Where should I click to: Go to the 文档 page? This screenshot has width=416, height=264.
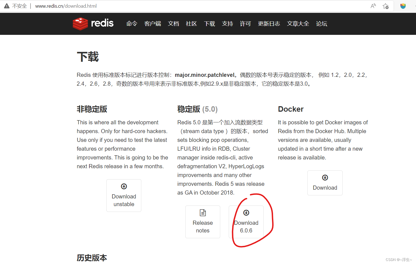(173, 24)
